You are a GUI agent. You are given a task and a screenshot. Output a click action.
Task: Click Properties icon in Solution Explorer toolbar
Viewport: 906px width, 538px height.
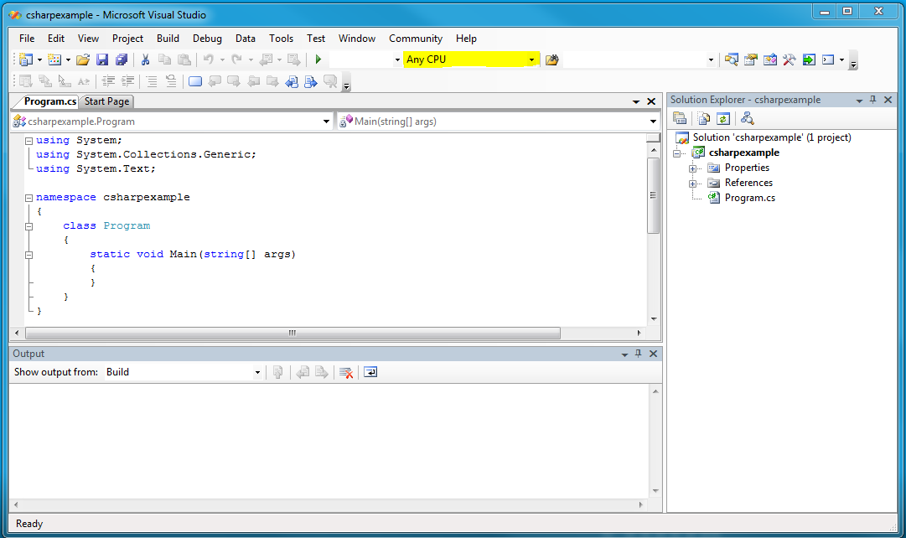(680, 118)
